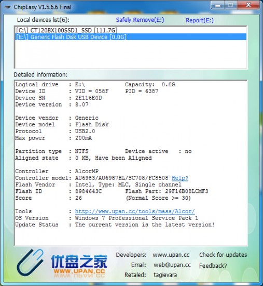The height and width of the screenshot is (286, 263).
Task: Click AlcorMP controller value
Action: [x=87, y=171]
